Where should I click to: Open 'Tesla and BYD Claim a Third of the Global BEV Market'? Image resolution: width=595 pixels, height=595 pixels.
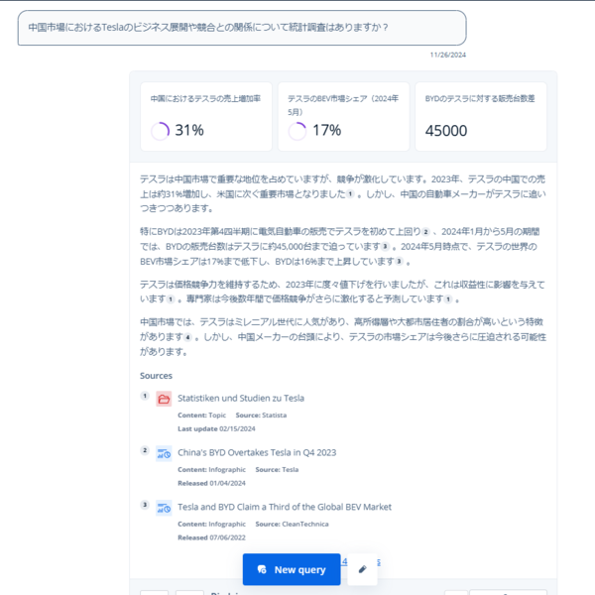285,507
